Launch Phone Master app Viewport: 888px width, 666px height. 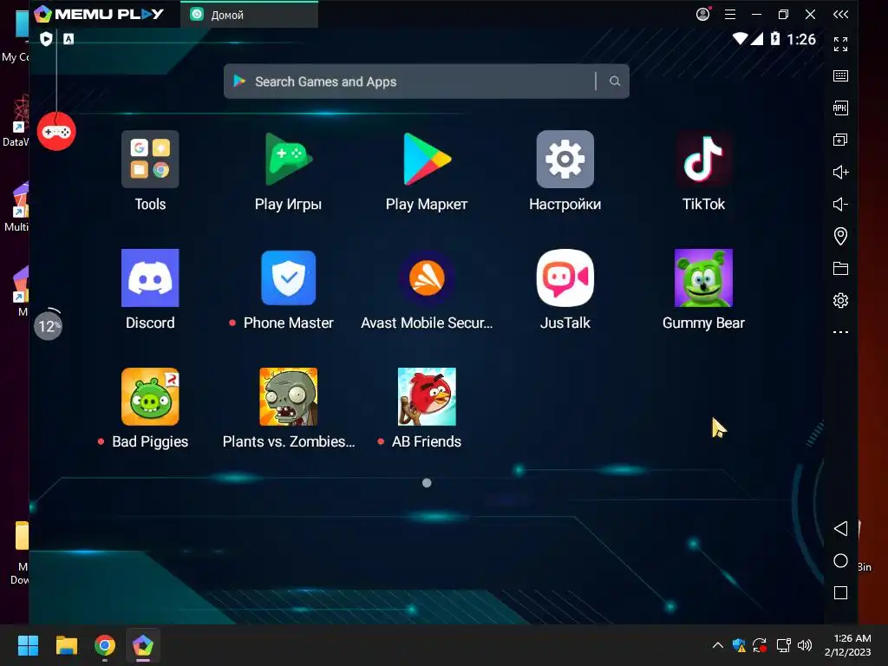pyautogui.click(x=288, y=278)
